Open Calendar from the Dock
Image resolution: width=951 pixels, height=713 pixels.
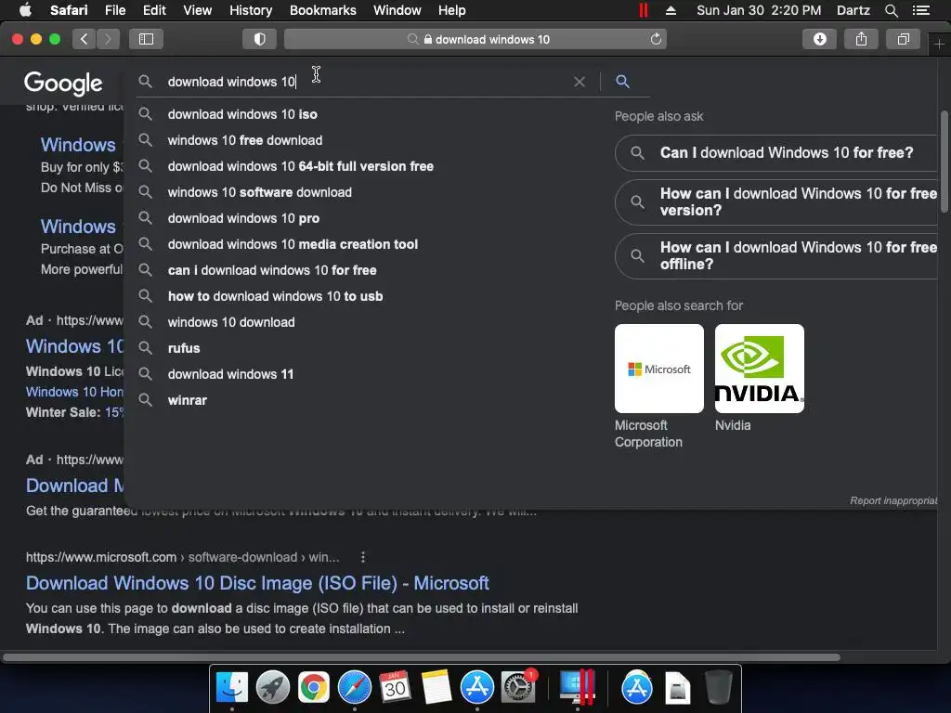pos(395,688)
